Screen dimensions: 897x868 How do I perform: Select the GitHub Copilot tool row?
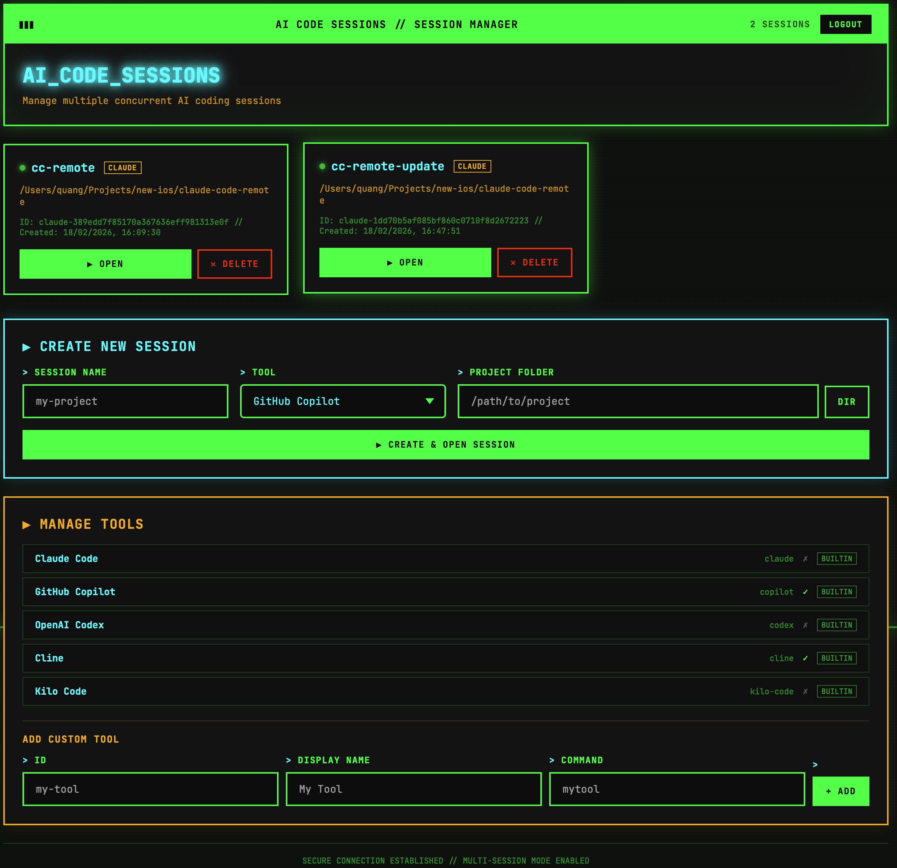pyautogui.click(x=446, y=592)
